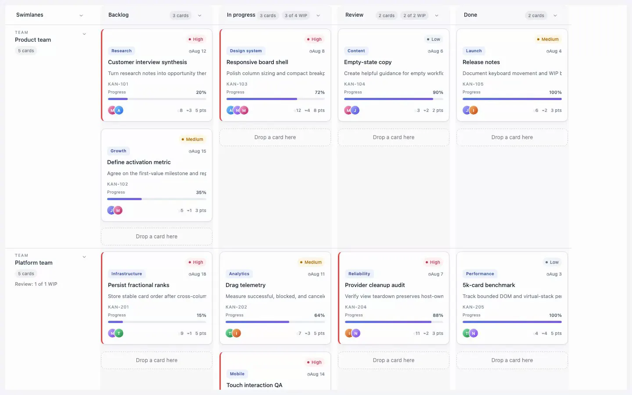Click progress bar on Customer interview synthesis
Viewport: 632px width, 395px height.
coord(157,99)
